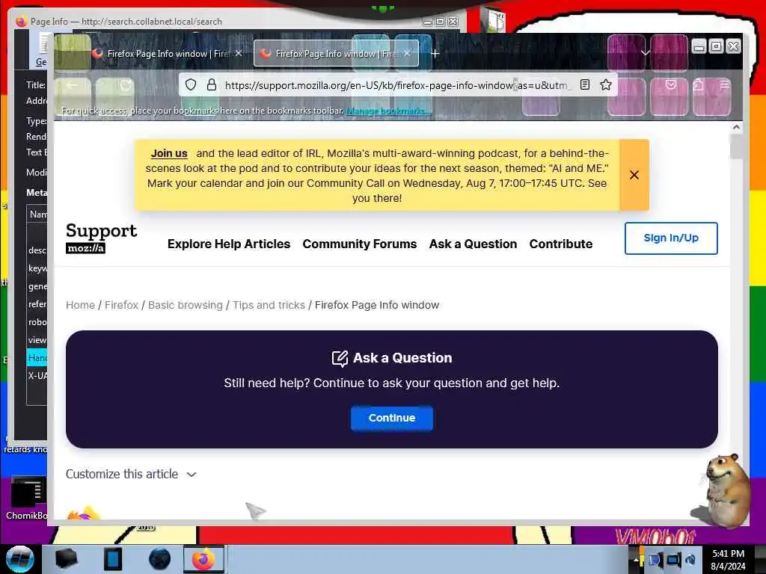
Task: Click the volume icon in system tray
Action: click(x=690, y=560)
